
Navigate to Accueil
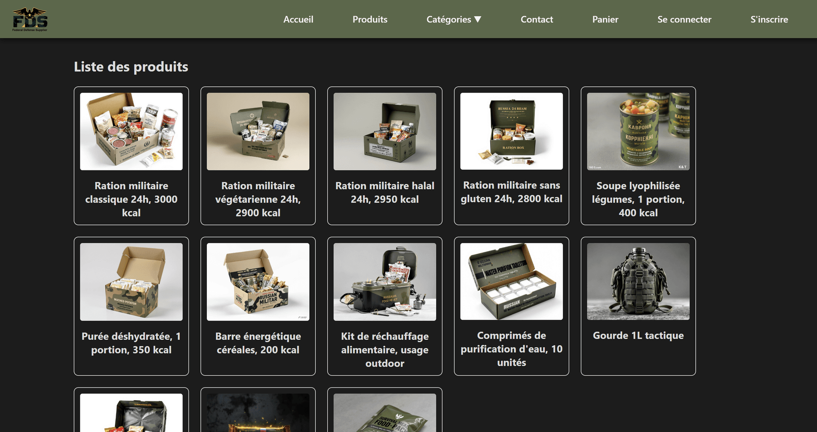[x=298, y=19]
